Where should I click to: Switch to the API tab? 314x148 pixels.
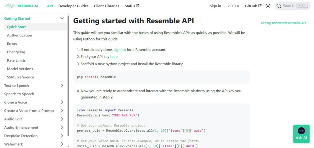pyautogui.click(x=50, y=6)
